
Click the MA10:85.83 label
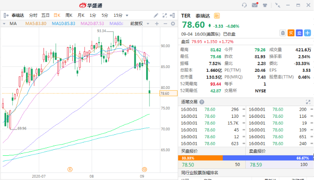(64, 23)
